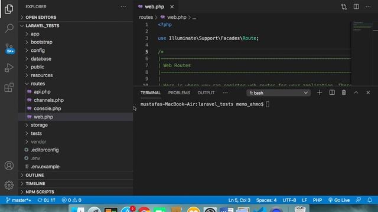This screenshot has height=212, width=378.
Task: Open the feedback icon in status bar
Action: pyautogui.click(x=359, y=200)
